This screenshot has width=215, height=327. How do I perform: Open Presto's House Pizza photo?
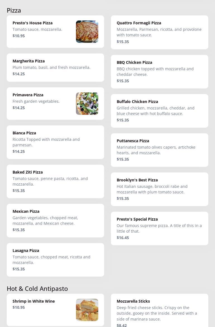(87, 32)
